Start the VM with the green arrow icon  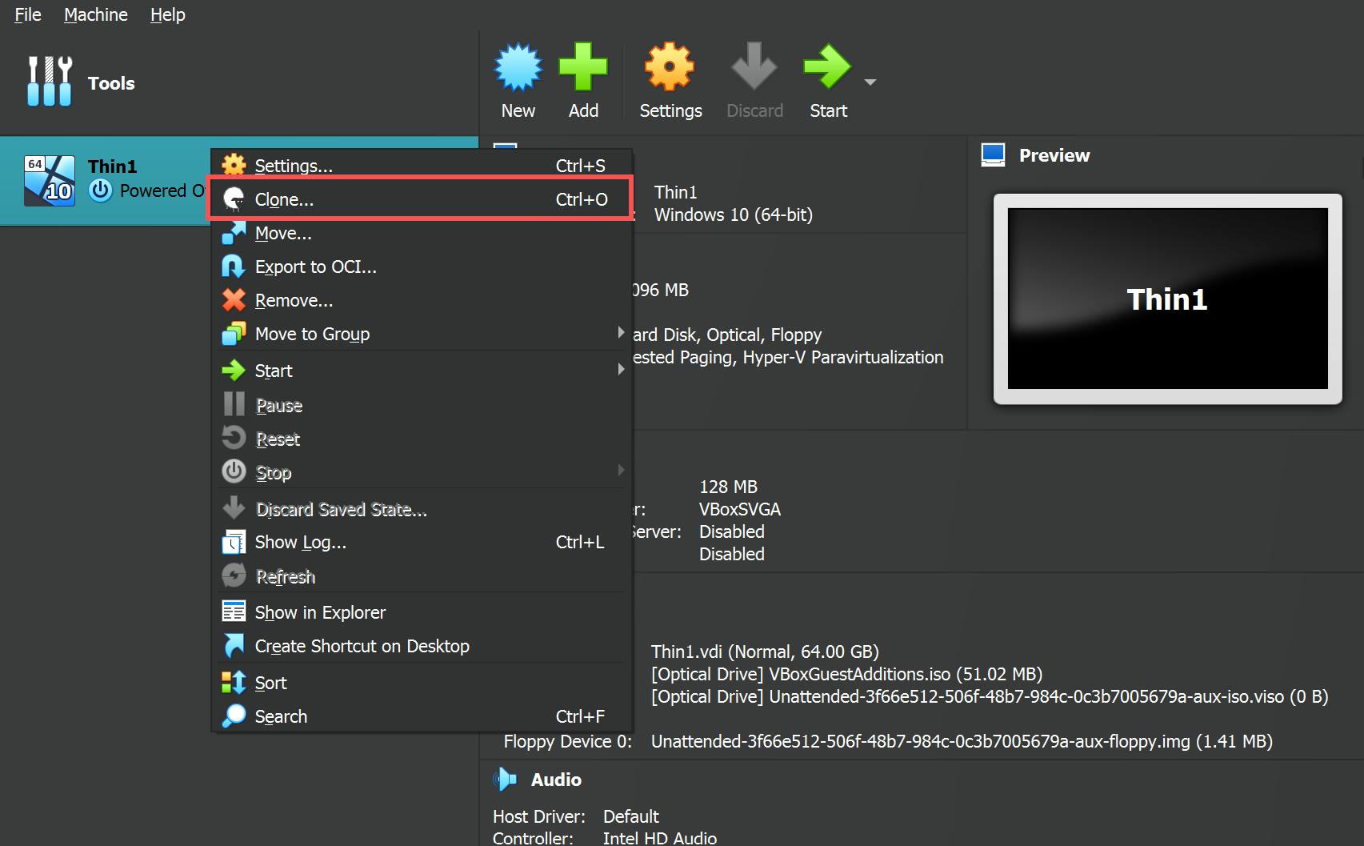(x=827, y=66)
